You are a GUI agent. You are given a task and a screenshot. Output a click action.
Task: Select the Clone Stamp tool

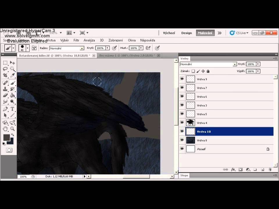pyautogui.click(x=5, y=89)
